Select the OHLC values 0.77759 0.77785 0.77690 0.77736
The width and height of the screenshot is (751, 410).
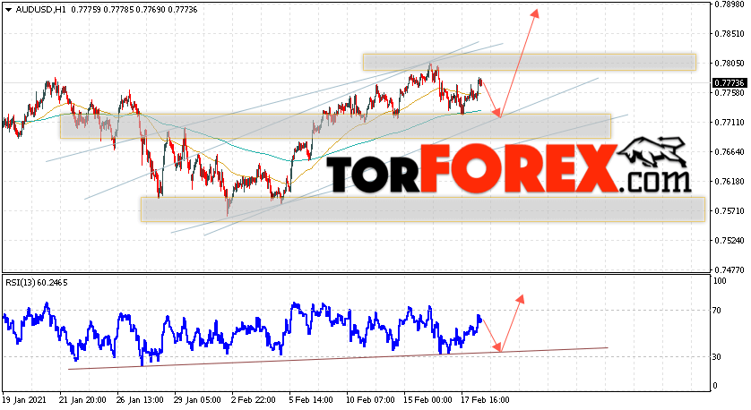(x=134, y=10)
